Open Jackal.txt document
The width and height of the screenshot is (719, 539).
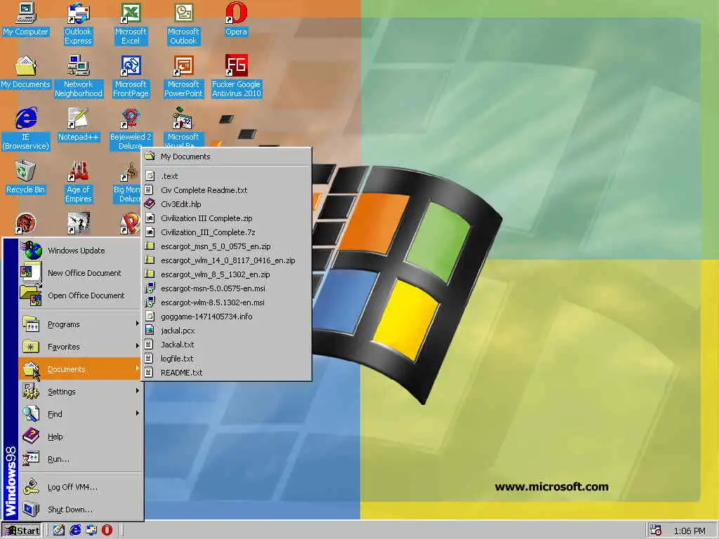pyautogui.click(x=227, y=344)
